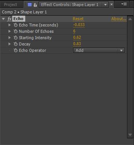The image size is (134, 145).
Task: Click the Echo Time value -0.033
Action: [79, 25]
